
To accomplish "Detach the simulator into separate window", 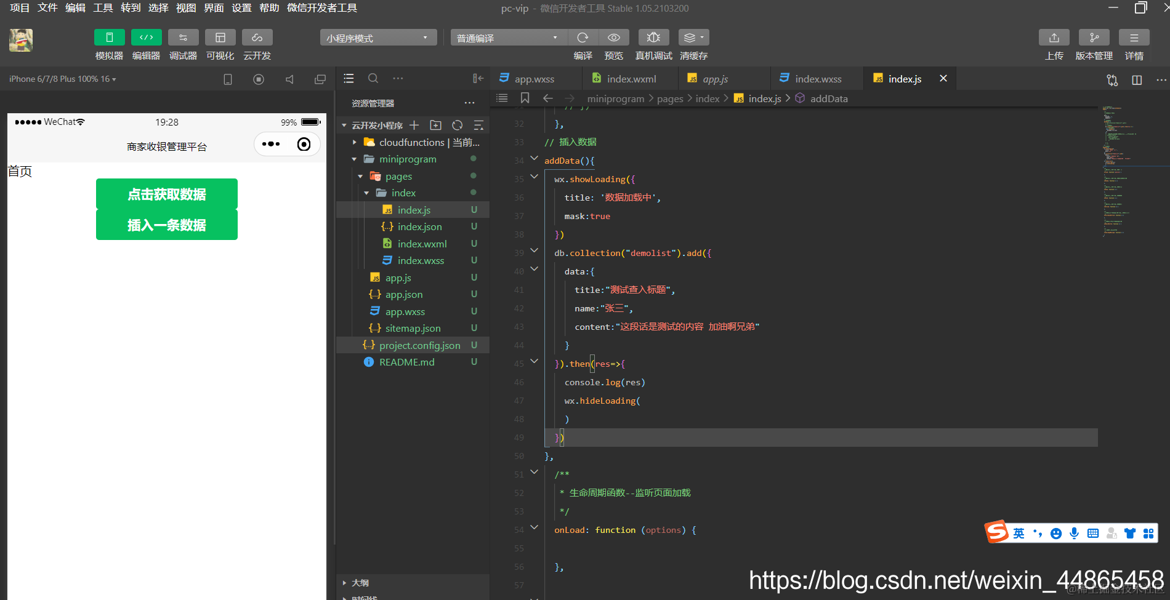I will tap(320, 79).
